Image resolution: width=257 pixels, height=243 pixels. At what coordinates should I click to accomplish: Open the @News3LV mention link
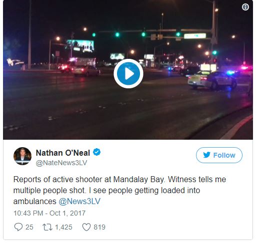(x=79, y=201)
